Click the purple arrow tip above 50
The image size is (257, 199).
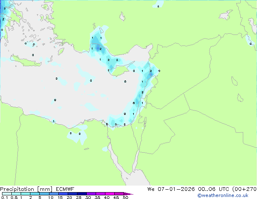(128, 194)
